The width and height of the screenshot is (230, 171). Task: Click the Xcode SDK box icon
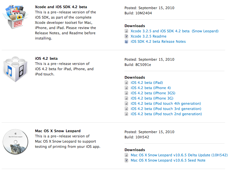click(x=15, y=17)
